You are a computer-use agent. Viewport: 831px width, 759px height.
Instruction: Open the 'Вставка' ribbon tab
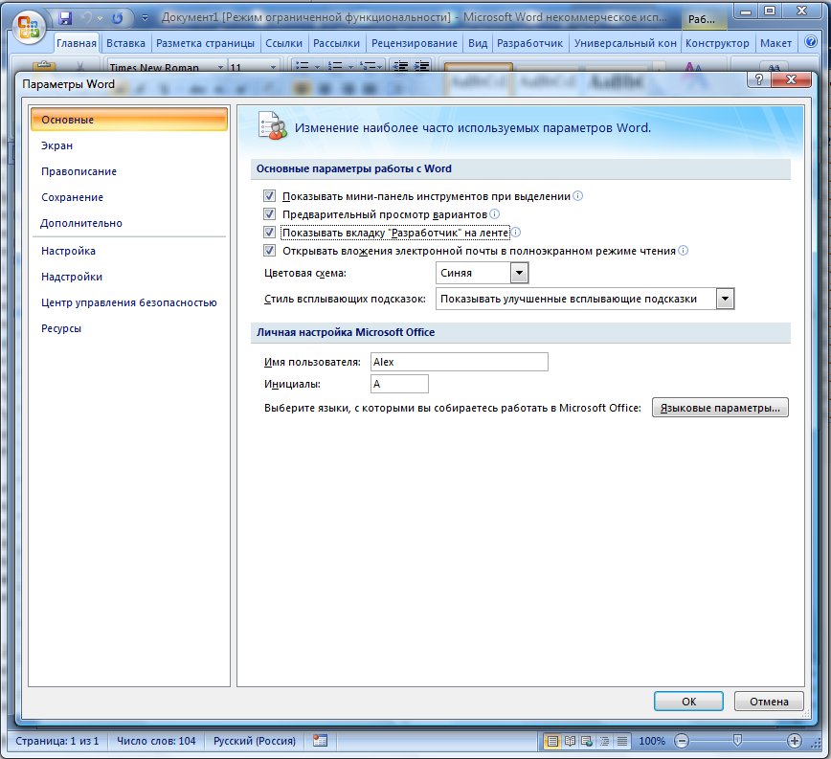tap(125, 43)
